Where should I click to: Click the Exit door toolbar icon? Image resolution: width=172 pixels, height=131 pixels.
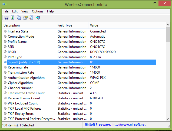38,18
